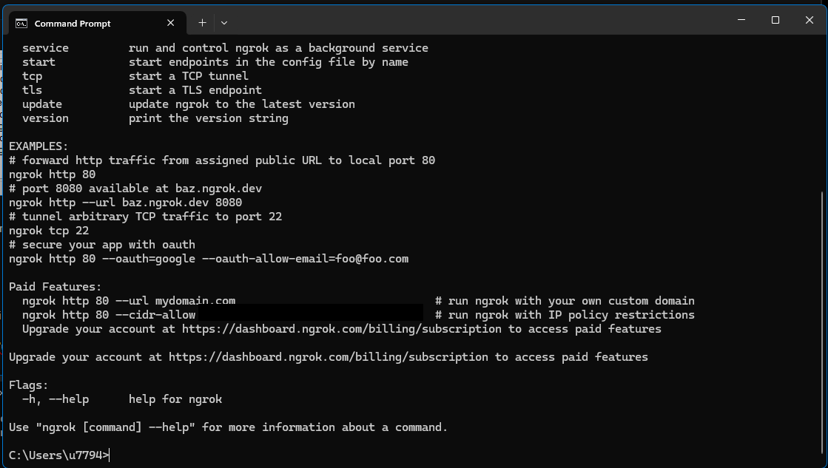The height and width of the screenshot is (468, 828).
Task: Click the 'ngrok http 80' example line
Action: click(53, 174)
